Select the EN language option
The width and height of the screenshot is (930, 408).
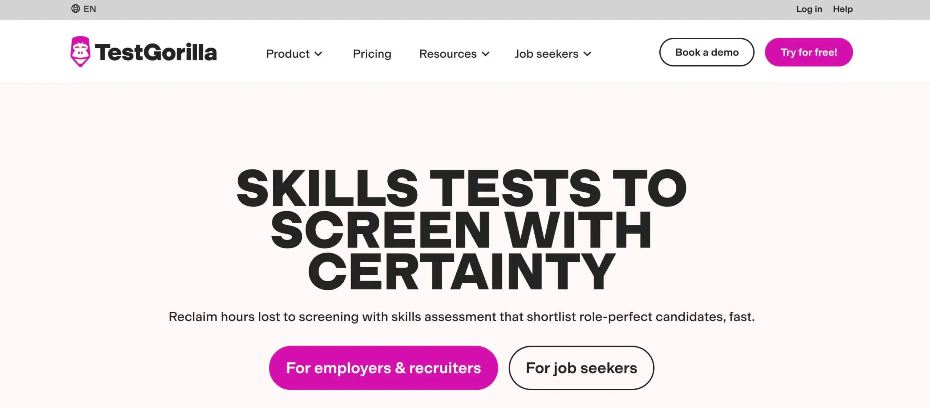(90, 8)
